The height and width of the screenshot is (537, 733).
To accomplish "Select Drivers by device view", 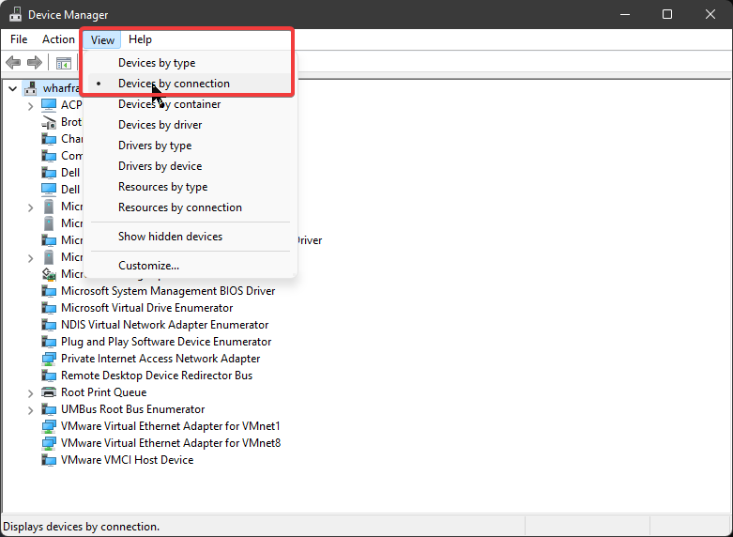I will tap(191, 166).
